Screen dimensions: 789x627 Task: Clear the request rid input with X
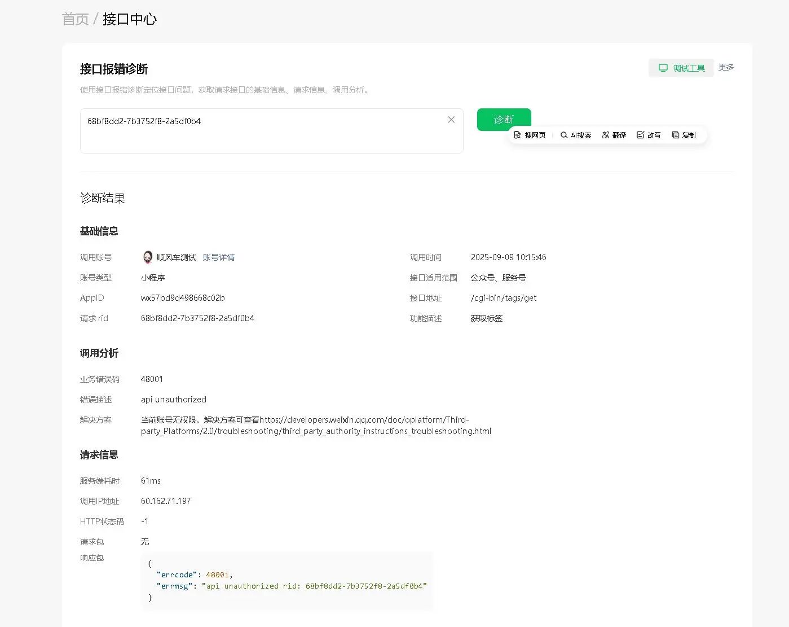(x=451, y=120)
